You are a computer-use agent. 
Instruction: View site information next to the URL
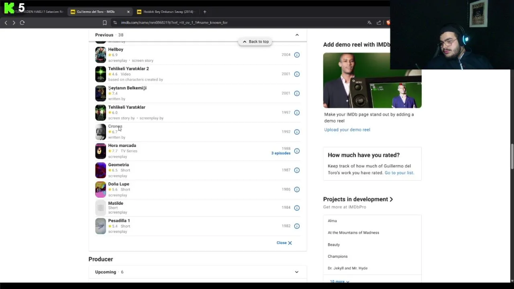click(x=115, y=22)
